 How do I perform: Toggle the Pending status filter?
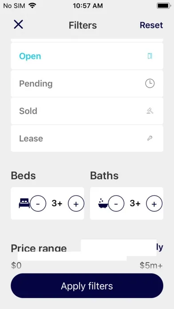click(87, 83)
